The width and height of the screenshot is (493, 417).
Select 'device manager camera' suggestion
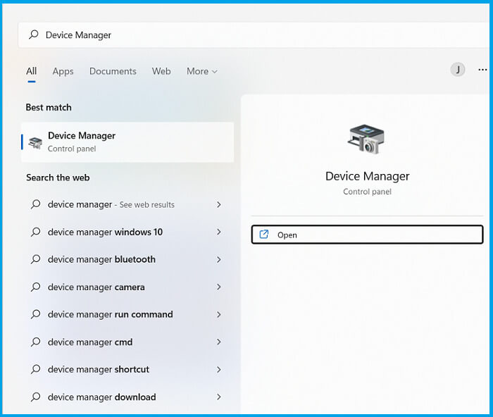[126, 287]
